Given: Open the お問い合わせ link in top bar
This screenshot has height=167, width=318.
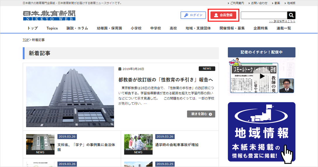Looking at the screenshot, I should tap(258, 3).
